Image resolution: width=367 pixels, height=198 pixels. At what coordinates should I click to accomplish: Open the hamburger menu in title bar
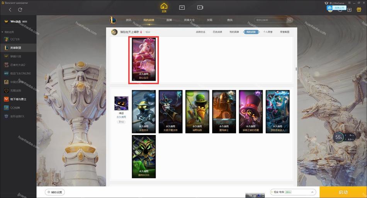click(x=349, y=3)
